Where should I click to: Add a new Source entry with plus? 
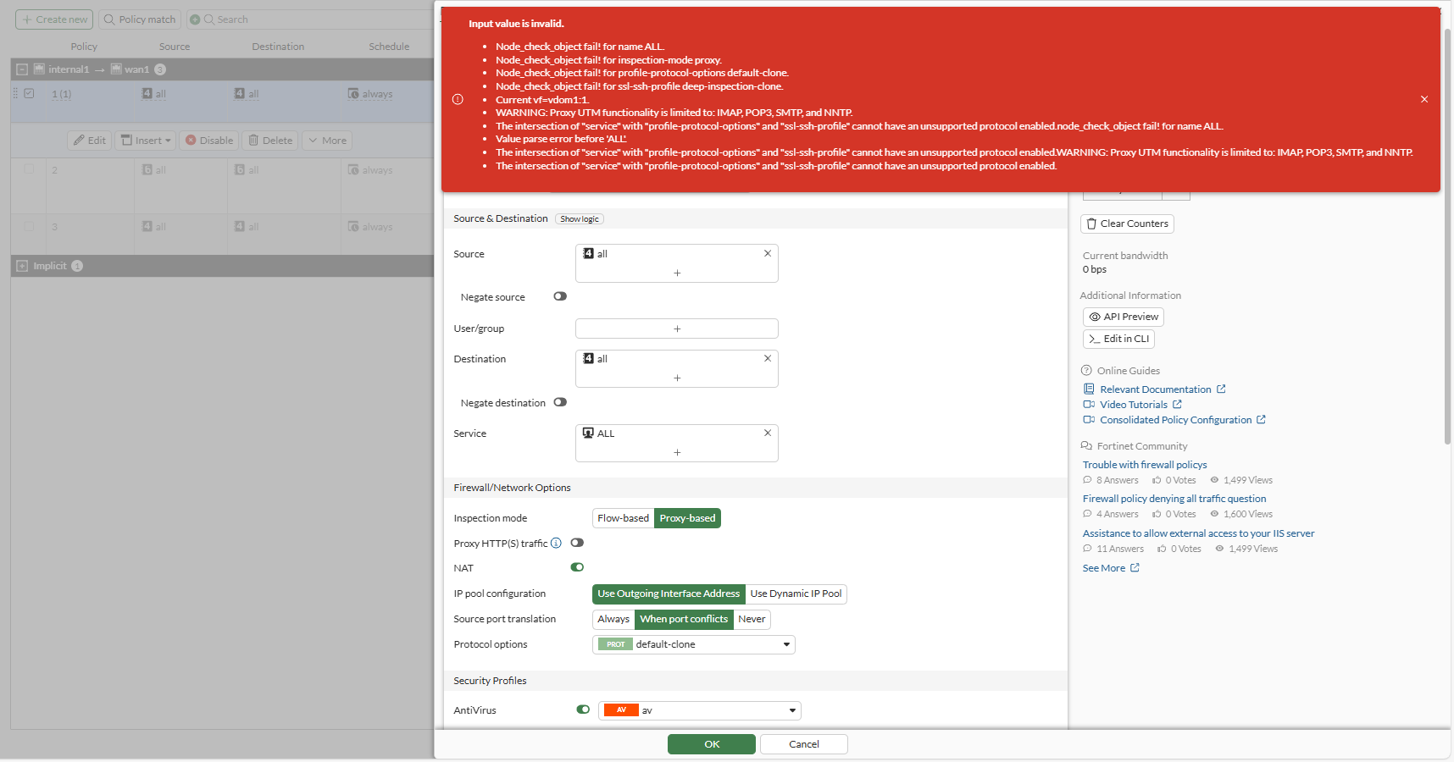676,273
